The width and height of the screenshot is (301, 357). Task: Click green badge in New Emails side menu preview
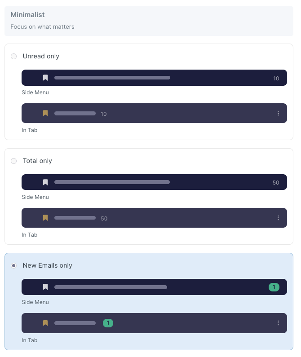tap(274, 287)
